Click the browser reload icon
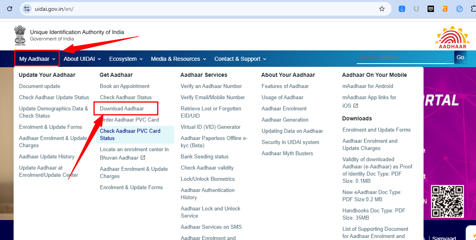Screen dimensions: 476x240 coord(10,9)
